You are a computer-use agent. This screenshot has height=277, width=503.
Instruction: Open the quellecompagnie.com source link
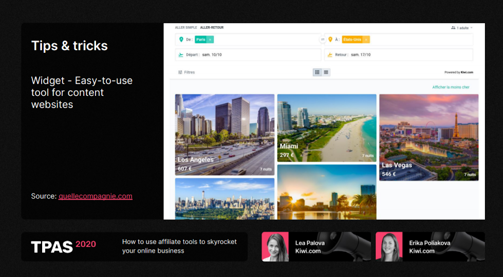tap(96, 196)
